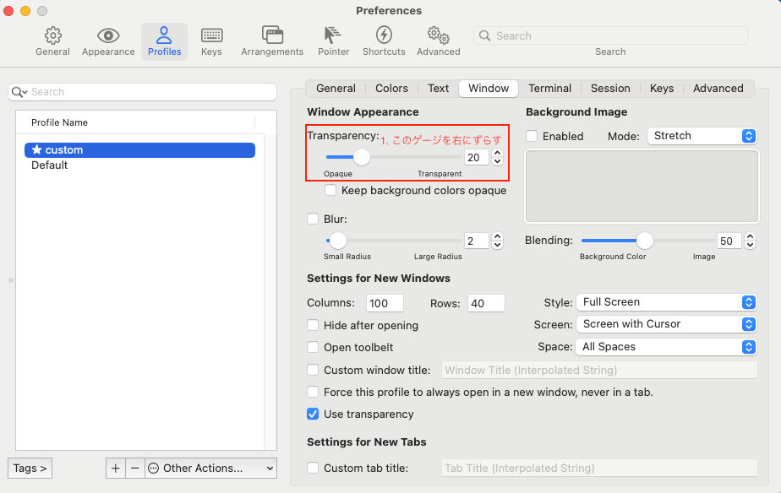Switch to the Text tab

(x=439, y=89)
